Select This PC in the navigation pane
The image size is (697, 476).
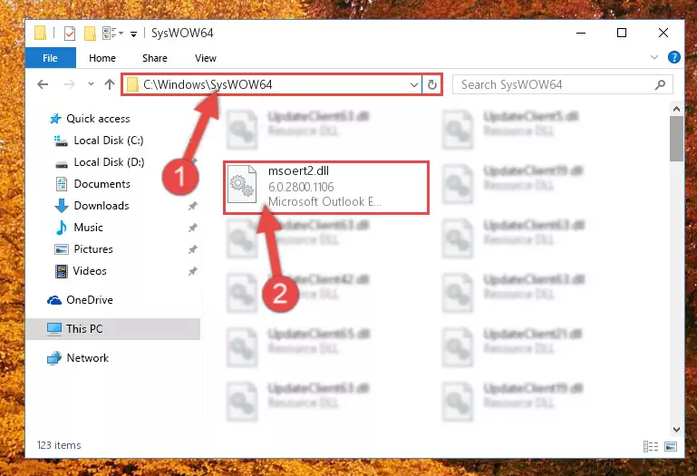(x=113, y=329)
